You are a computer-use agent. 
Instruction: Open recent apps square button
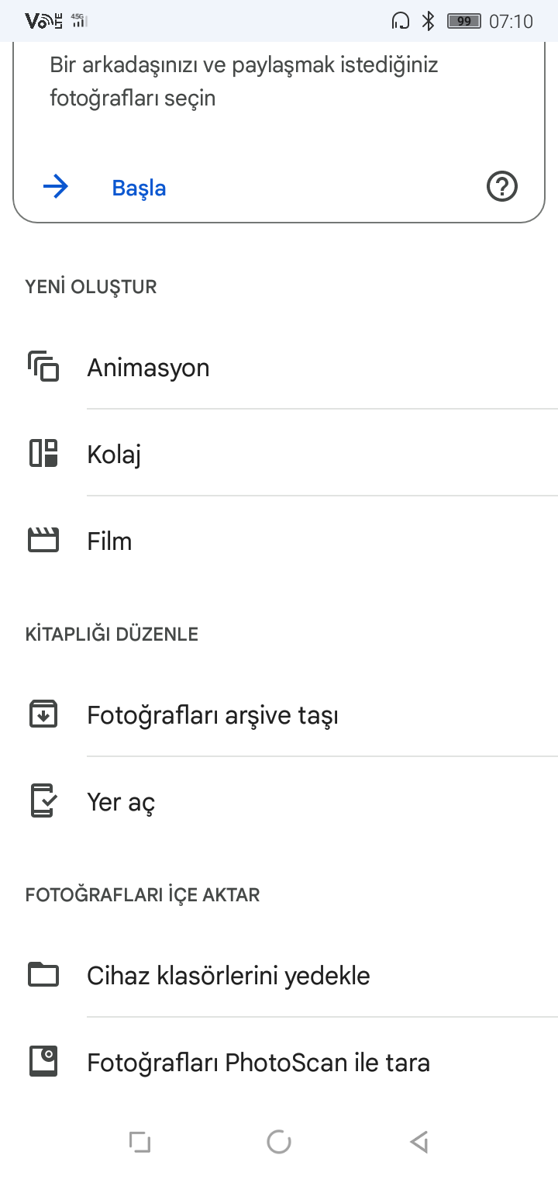[139, 1141]
